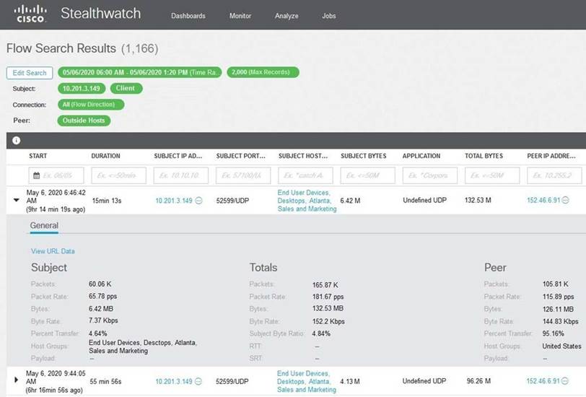Click the Outside Hosts peer filter tag
The height and width of the screenshot is (397, 586).
coord(84,120)
